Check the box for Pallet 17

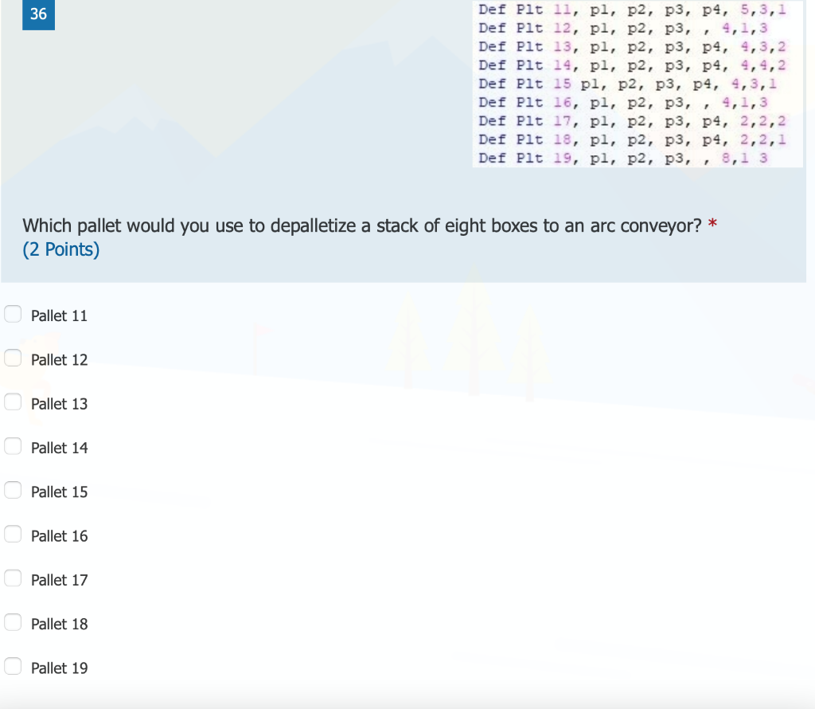point(12,578)
